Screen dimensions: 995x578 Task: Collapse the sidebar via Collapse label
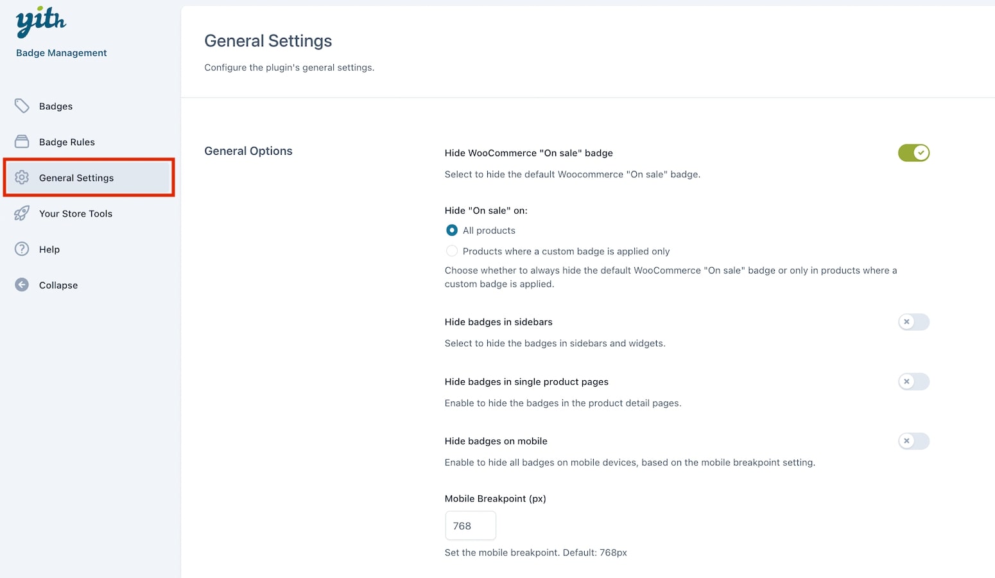pyautogui.click(x=58, y=285)
